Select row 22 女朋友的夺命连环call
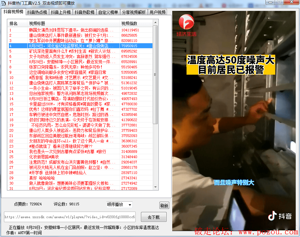This screenshot has width=300, height=237. tap(81, 141)
